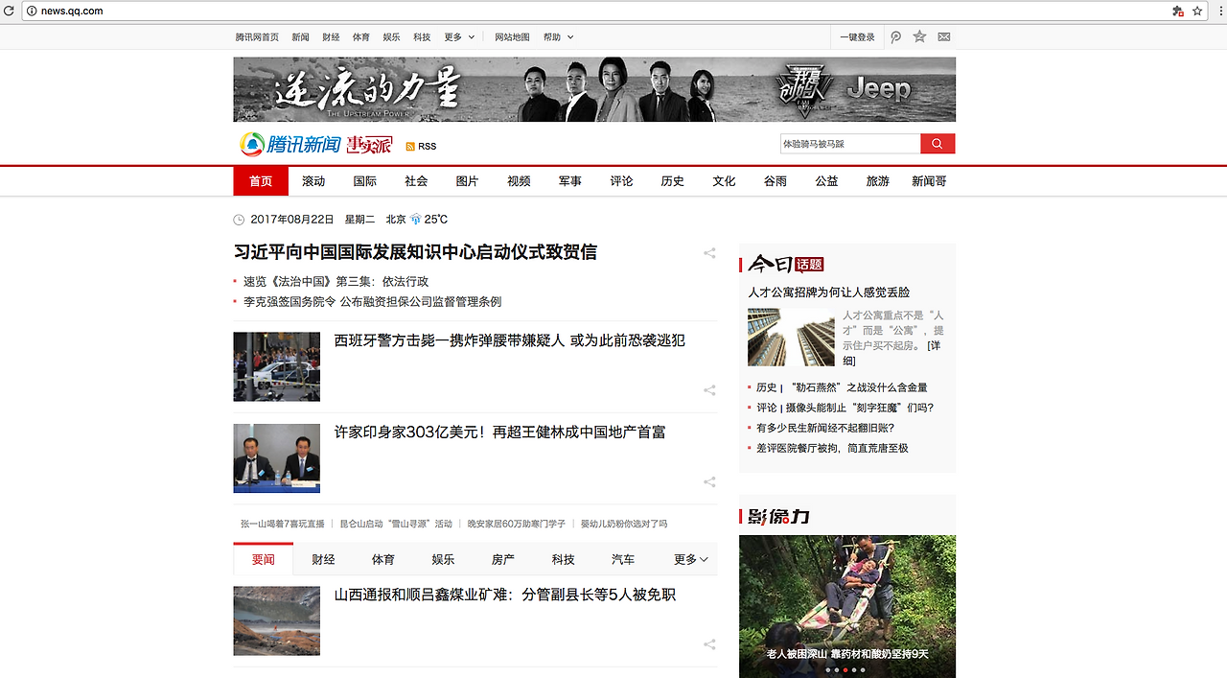This screenshot has width=1227, height=678.
Task: Open the 许家印身家303亿美元 headline
Action: (499, 433)
